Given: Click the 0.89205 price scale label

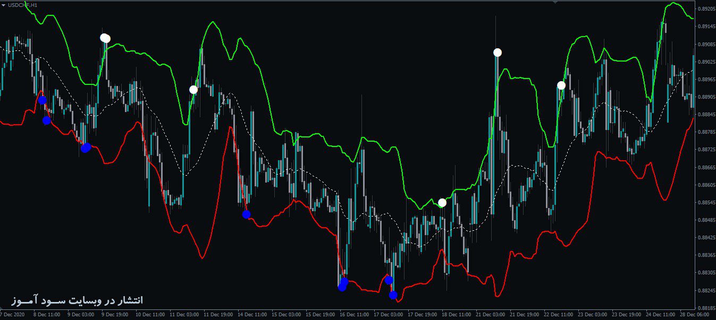Looking at the screenshot, I should 706,9.
